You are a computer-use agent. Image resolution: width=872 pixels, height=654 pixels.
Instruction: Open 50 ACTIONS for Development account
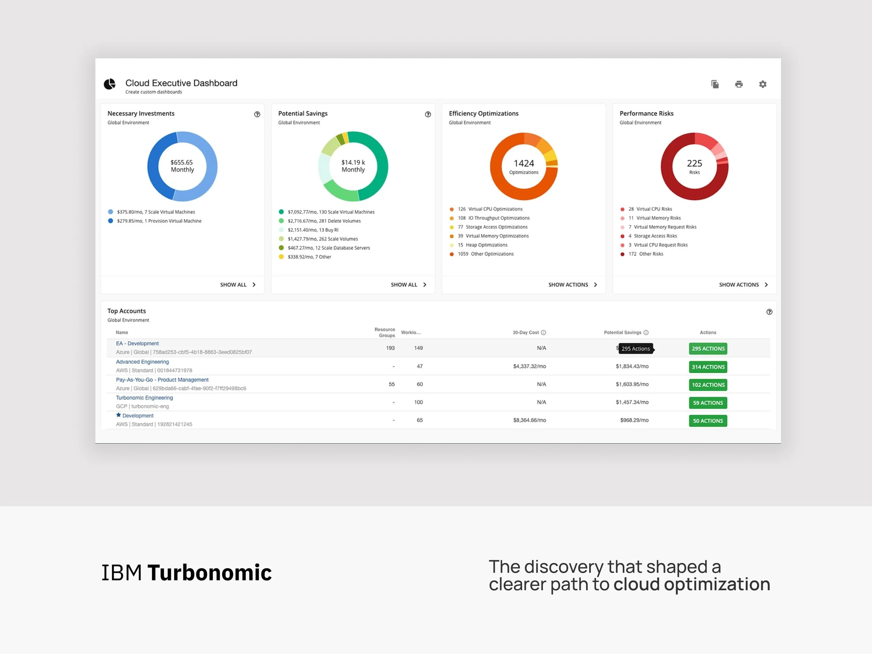[708, 421]
